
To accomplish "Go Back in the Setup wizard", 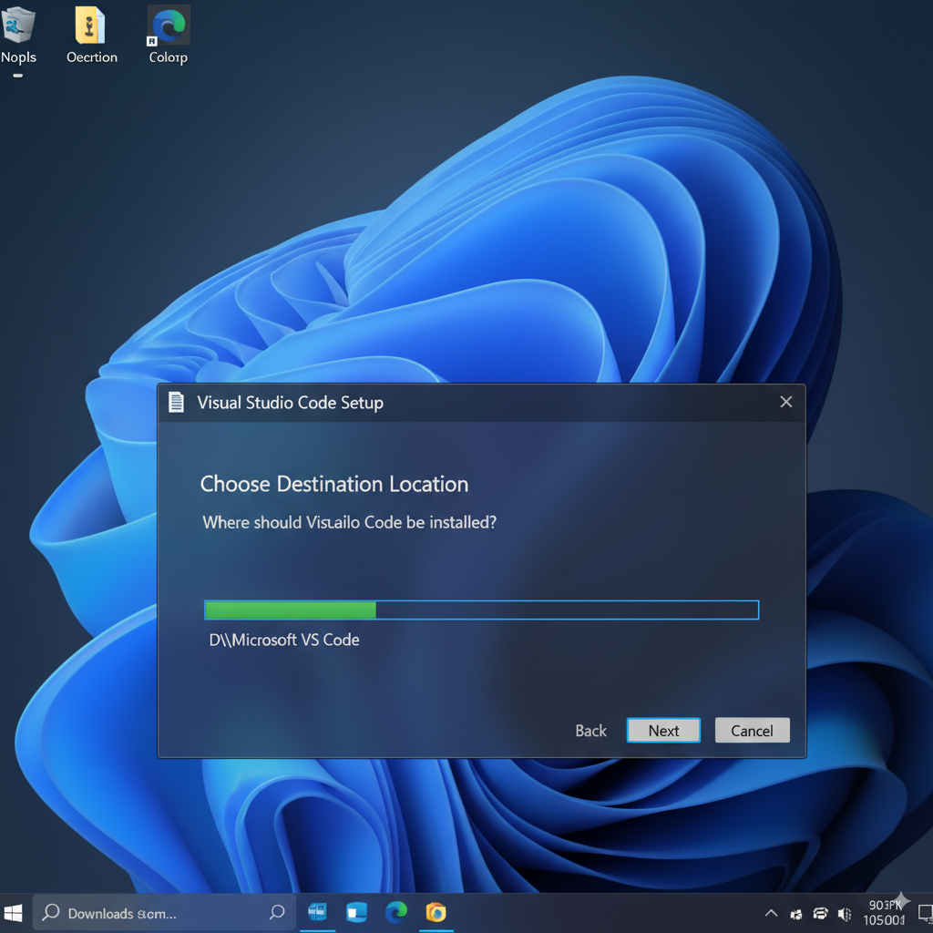I will pos(590,731).
